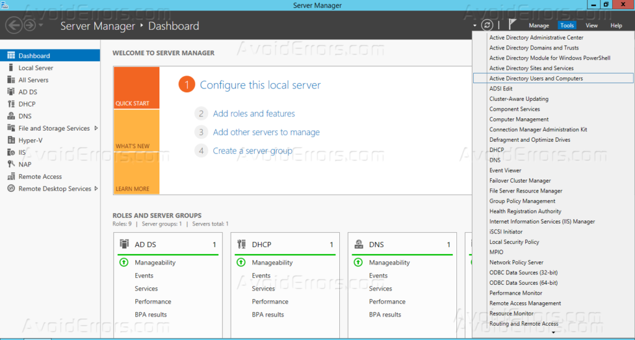The height and width of the screenshot is (340, 635).
Task: Click Tools menu scroll-down arrow
Action: (553, 333)
